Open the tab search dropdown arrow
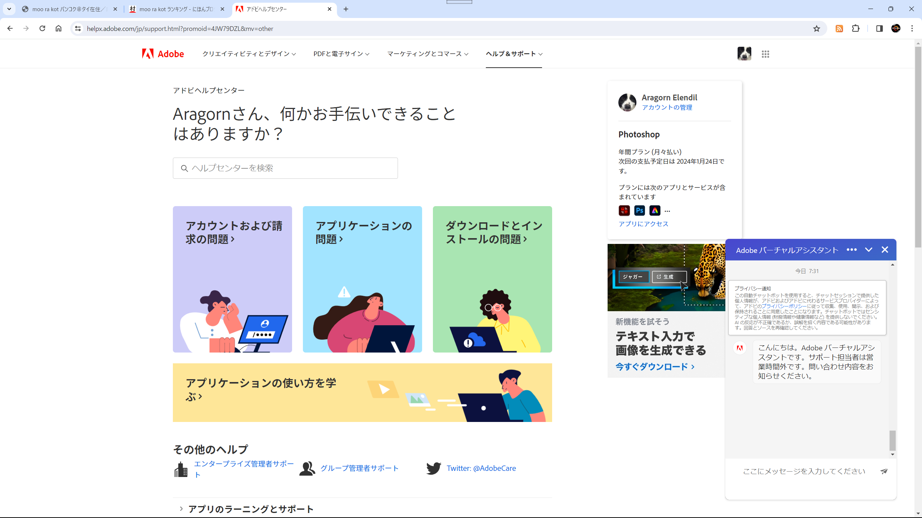 (9, 9)
